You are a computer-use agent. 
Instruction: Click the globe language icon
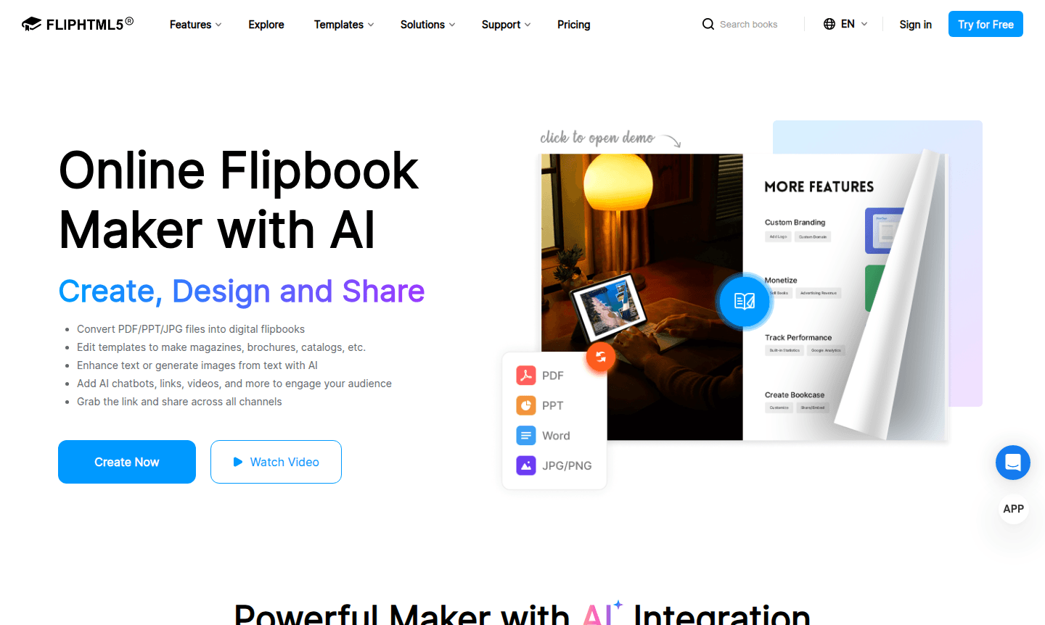pyautogui.click(x=829, y=24)
